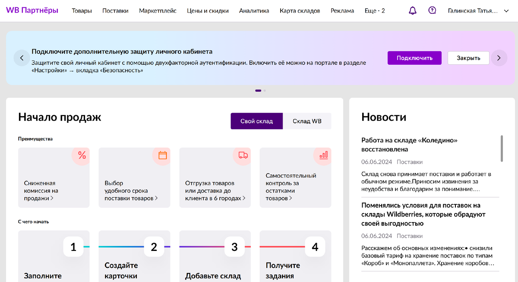The image size is (518, 282).
Task: Click the calendar icon on delivery term card
Action: (162, 155)
